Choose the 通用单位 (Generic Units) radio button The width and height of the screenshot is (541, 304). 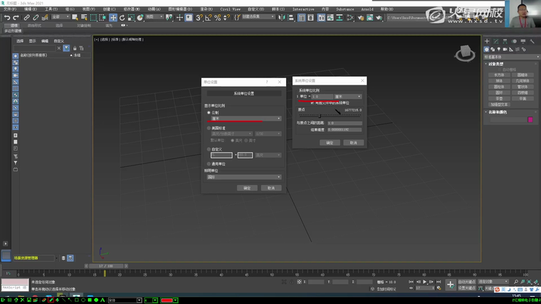(208, 163)
